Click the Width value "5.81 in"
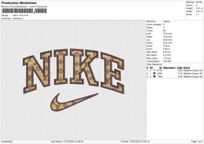The width and height of the screenshot is (204, 144). (x=199, y=12)
